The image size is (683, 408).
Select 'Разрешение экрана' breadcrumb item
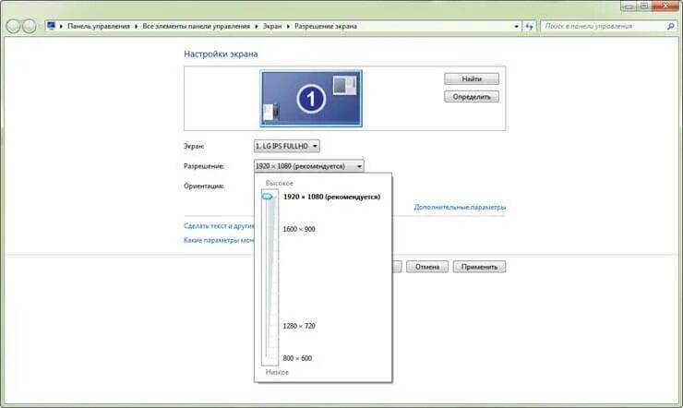(326, 26)
